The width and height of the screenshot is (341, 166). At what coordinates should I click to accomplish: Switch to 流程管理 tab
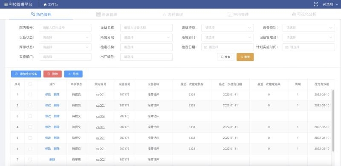click(x=173, y=14)
